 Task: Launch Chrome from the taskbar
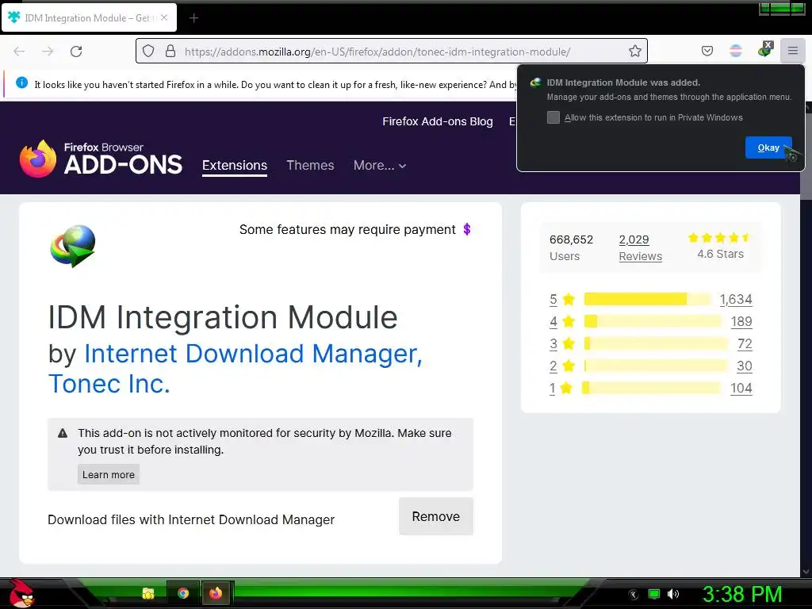(183, 593)
